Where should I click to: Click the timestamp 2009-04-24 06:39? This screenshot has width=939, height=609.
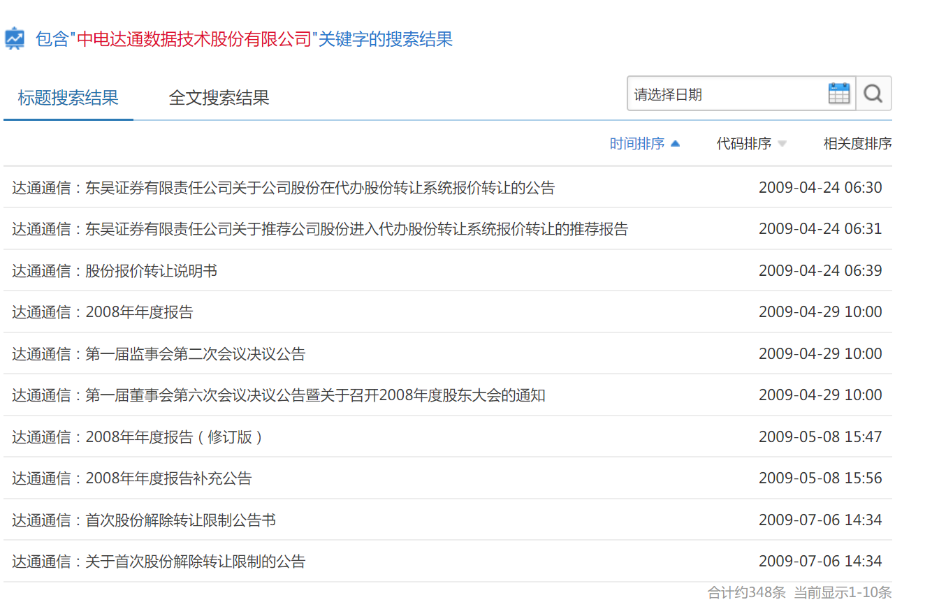pyautogui.click(x=820, y=270)
